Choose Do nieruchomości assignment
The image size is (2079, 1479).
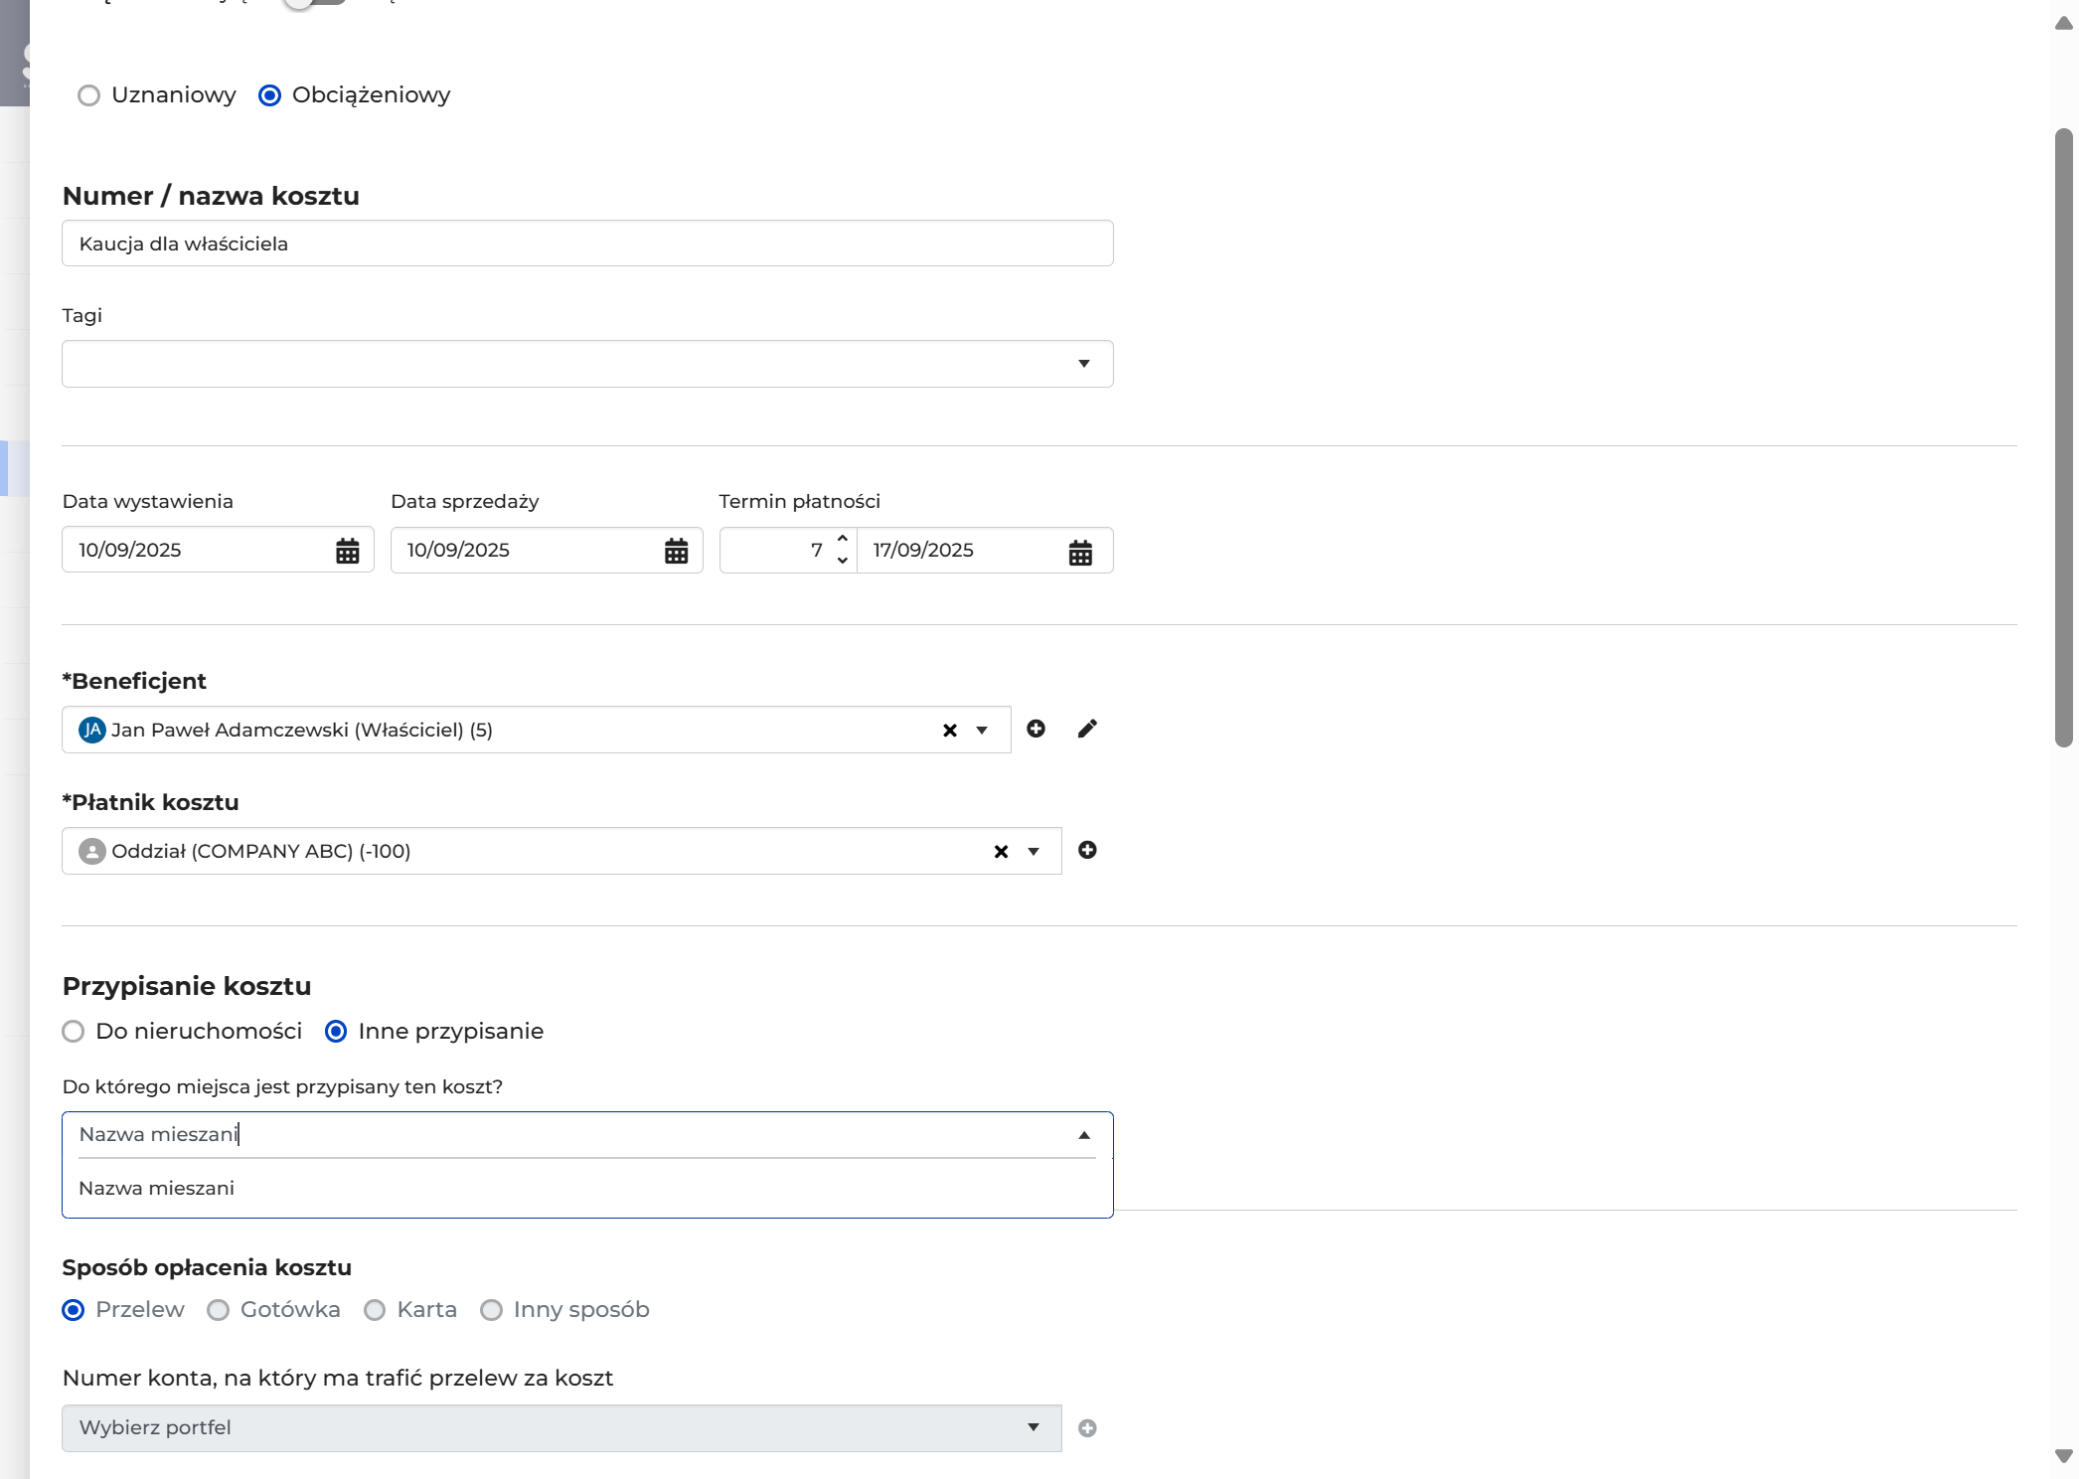73,1032
